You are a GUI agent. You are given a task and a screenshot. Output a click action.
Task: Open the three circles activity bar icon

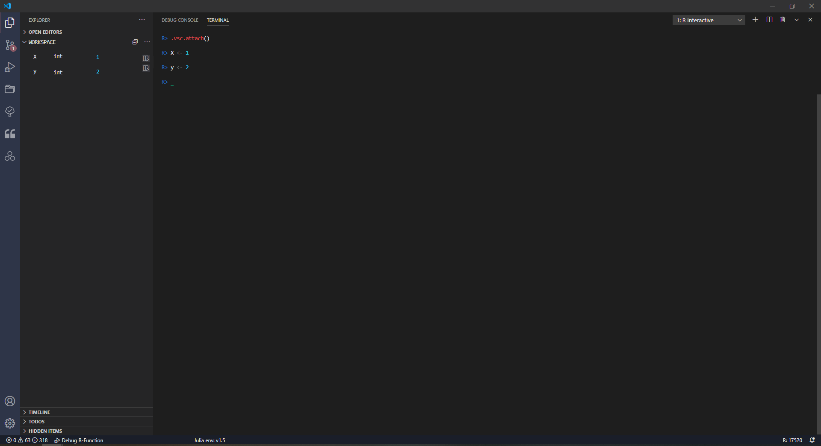pos(10,156)
